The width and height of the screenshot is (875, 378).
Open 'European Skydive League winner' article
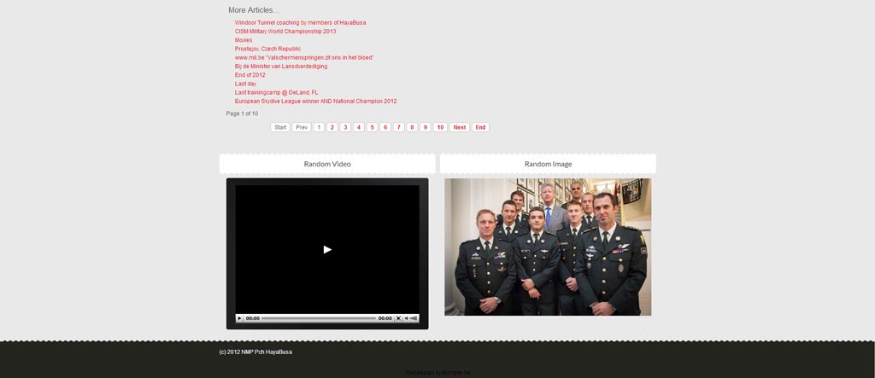316,102
